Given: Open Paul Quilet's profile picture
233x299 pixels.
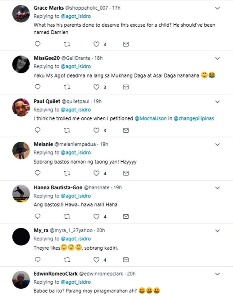Looking at the screenshot, I should (21, 107).
